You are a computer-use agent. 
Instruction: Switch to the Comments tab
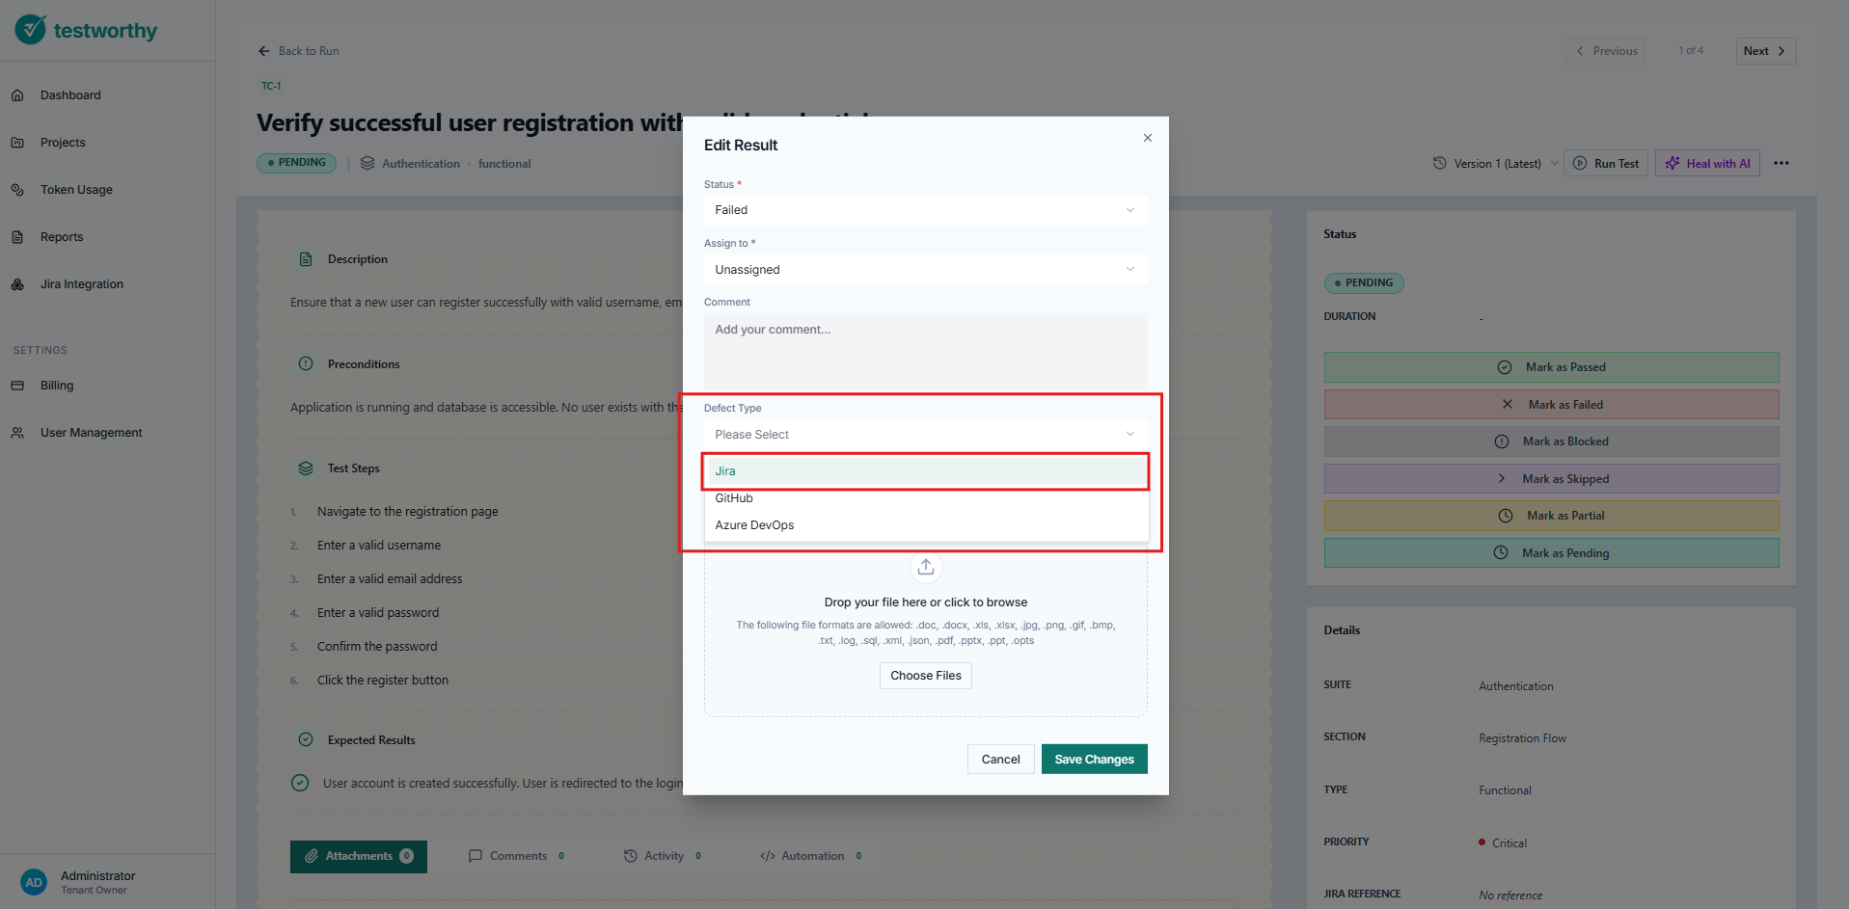(516, 856)
